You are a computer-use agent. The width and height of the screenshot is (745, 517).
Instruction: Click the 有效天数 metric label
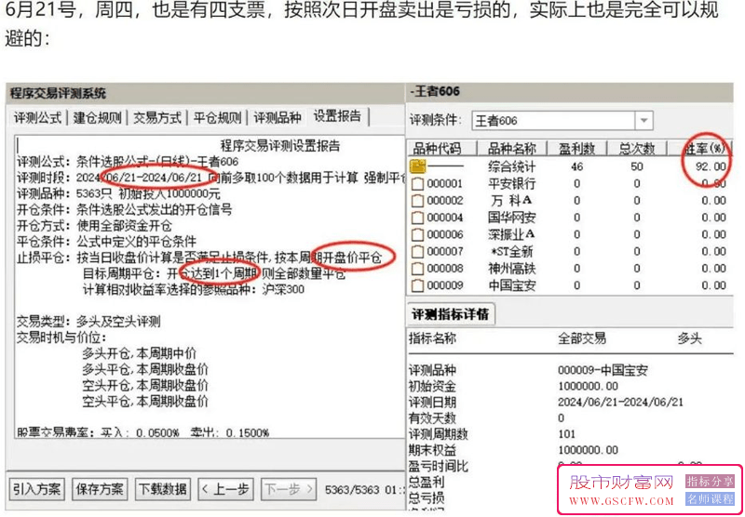click(x=432, y=418)
